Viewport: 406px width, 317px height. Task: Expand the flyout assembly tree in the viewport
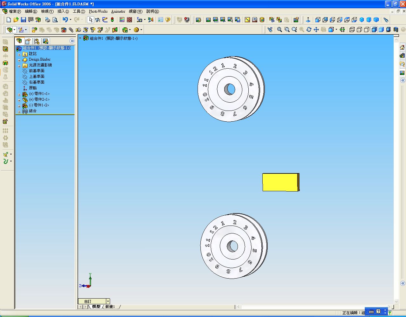(80, 38)
